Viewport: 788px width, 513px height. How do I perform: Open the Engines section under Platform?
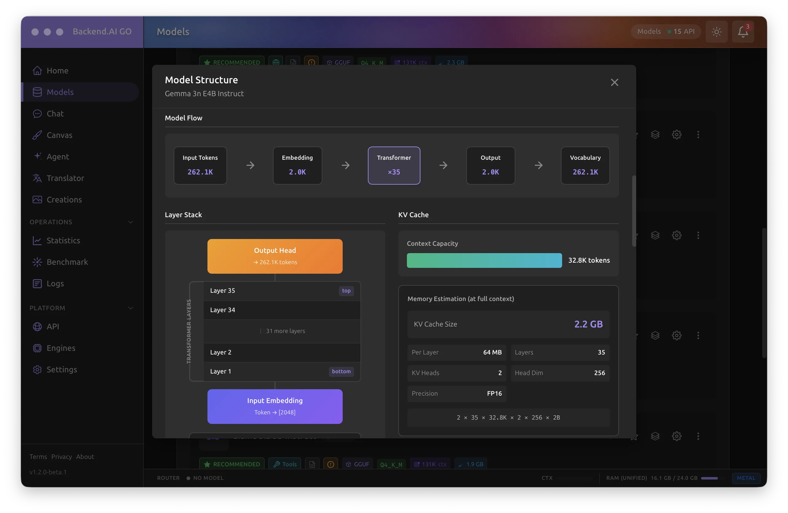61,348
